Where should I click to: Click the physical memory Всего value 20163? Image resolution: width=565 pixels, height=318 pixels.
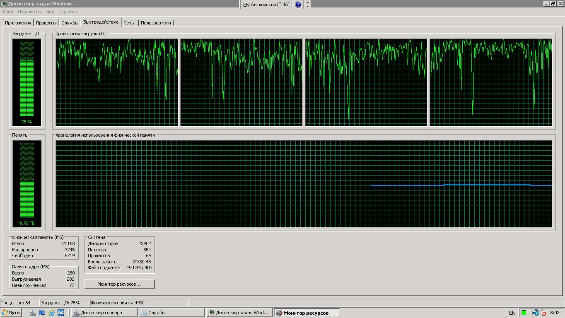(x=68, y=243)
